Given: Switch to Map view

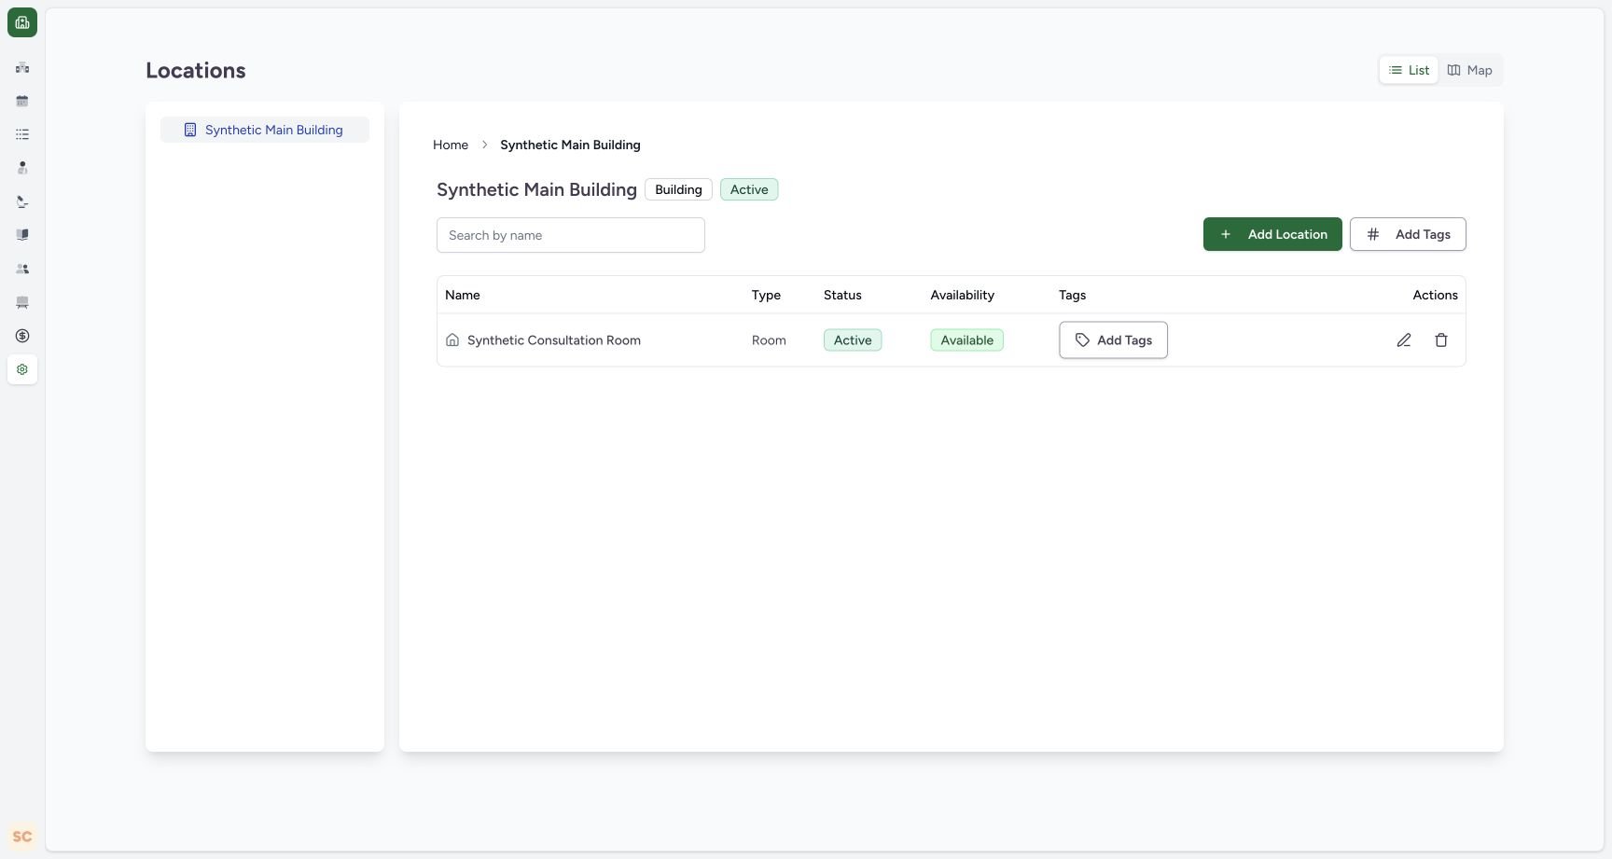Looking at the screenshot, I should tap(1470, 70).
